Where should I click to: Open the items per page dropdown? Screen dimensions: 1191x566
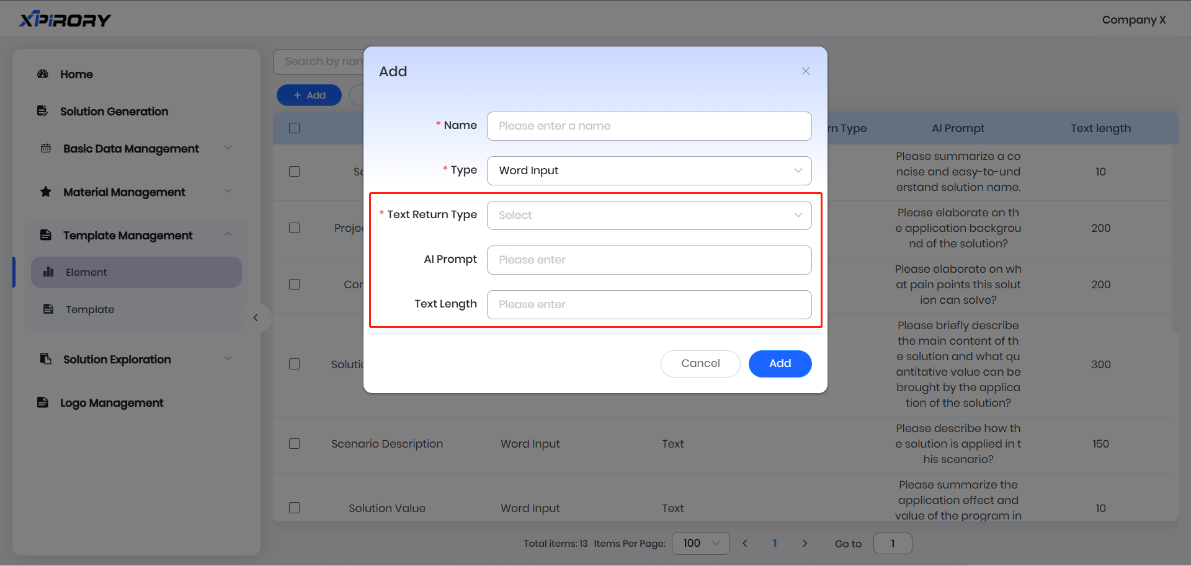point(700,544)
